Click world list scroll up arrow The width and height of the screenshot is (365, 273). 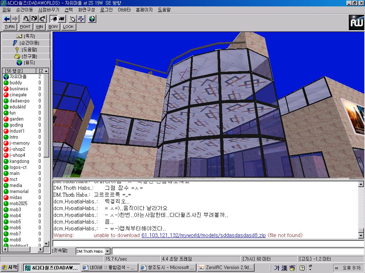point(46,71)
